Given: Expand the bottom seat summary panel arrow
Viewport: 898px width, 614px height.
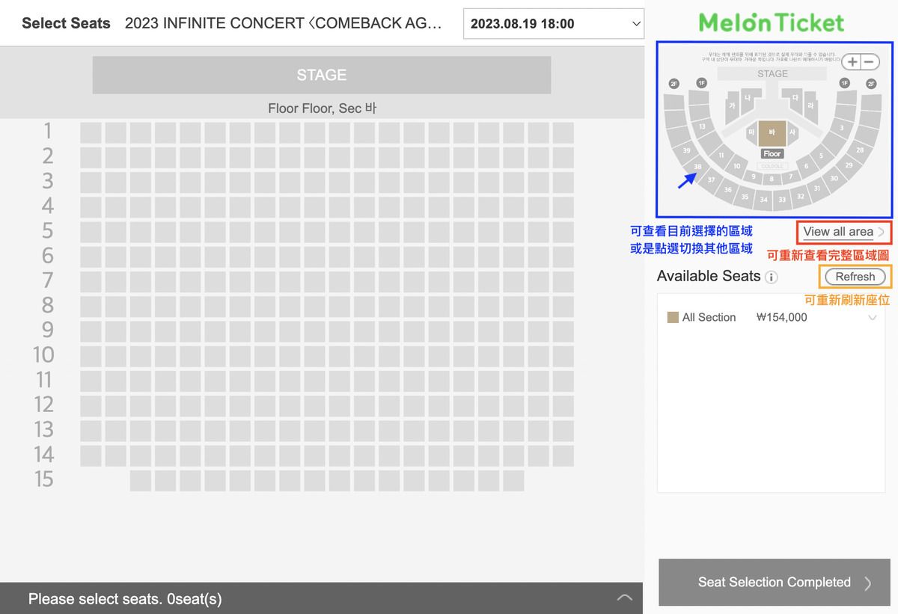Looking at the screenshot, I should coord(624,598).
